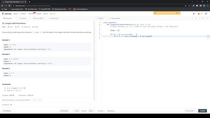Image resolution: width=210 pixels, height=118 pixels.
Task: Open the Contribute dropdown
Action: click(x=111, y=111)
